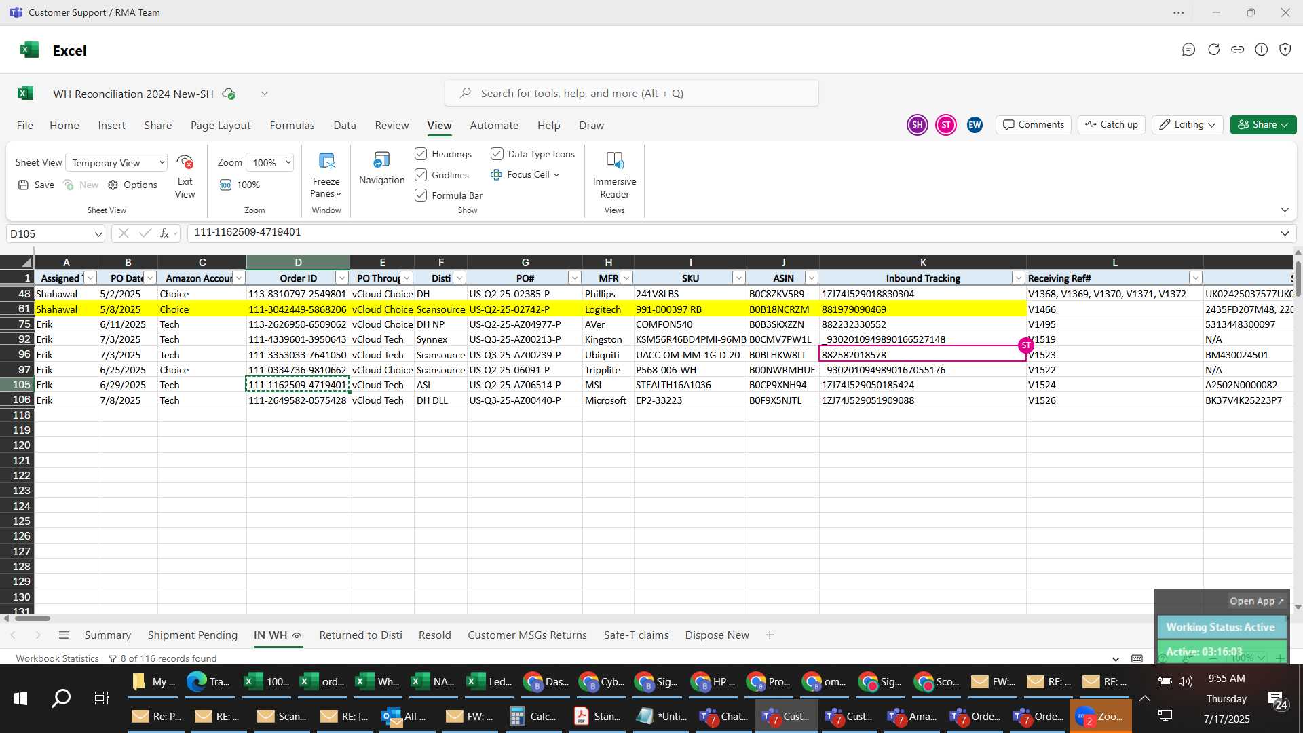Click EW collaborator avatar
This screenshot has height=733, width=1303.
tap(975, 125)
